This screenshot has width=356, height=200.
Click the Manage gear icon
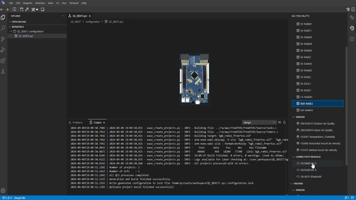(x=3, y=191)
